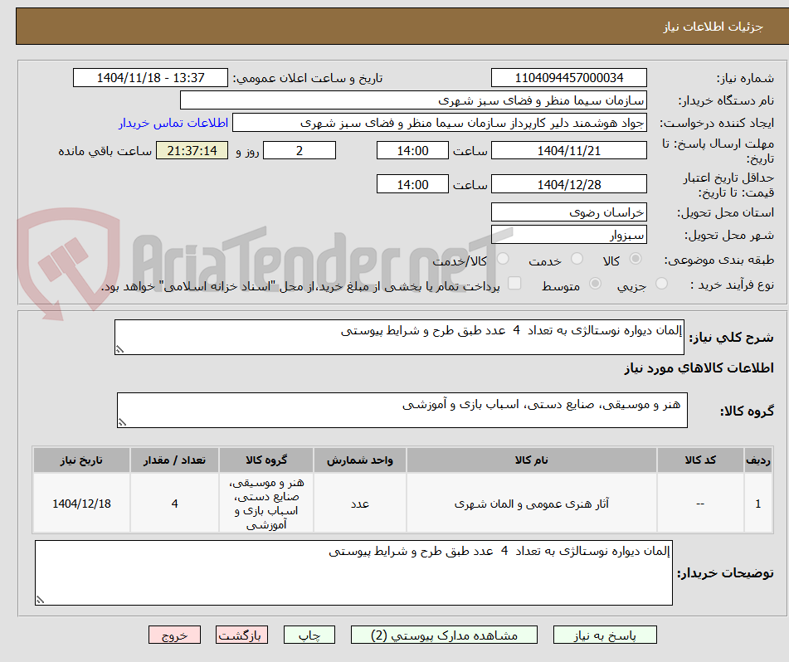Screen dimensions: 789x662
Task: Click the countdown timer 21:37:14
Action: [192, 150]
